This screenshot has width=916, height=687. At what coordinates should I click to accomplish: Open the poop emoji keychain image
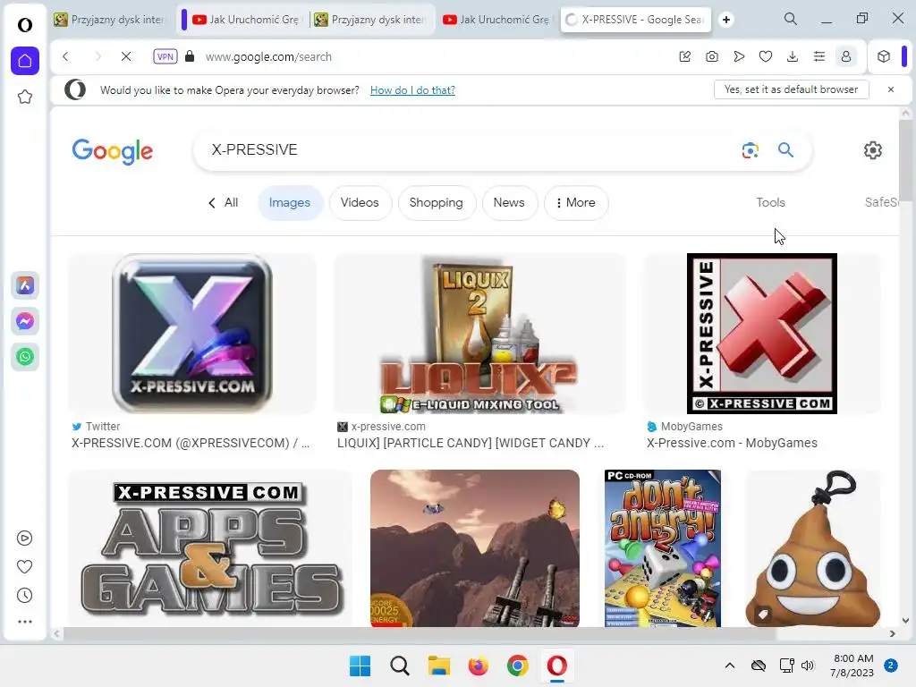coord(813,548)
